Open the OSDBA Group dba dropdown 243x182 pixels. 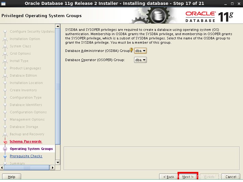(x=140, y=51)
